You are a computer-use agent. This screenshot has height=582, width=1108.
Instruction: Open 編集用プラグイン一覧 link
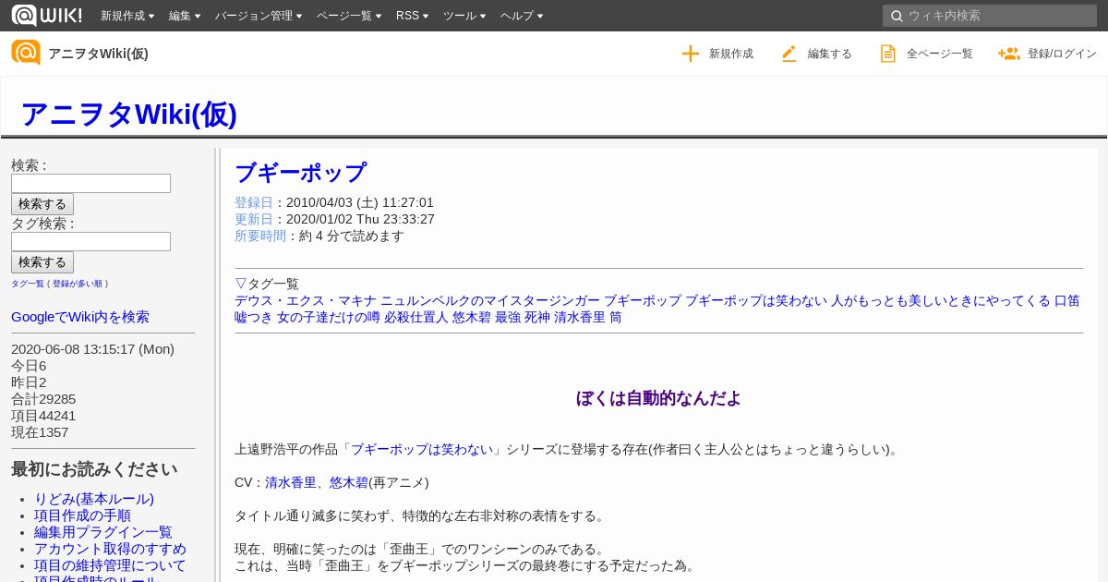click(x=103, y=532)
